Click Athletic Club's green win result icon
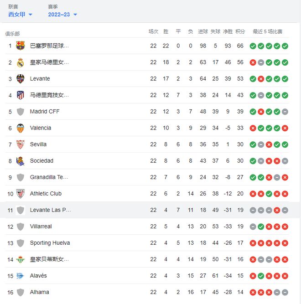This screenshot has height=304, width=301. tap(269, 194)
